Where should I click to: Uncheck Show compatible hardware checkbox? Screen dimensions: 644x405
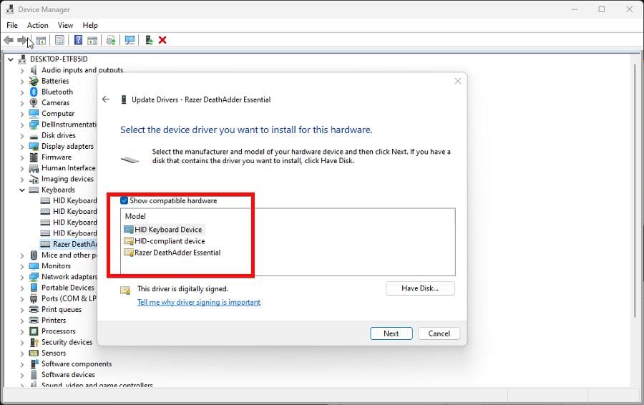(124, 201)
